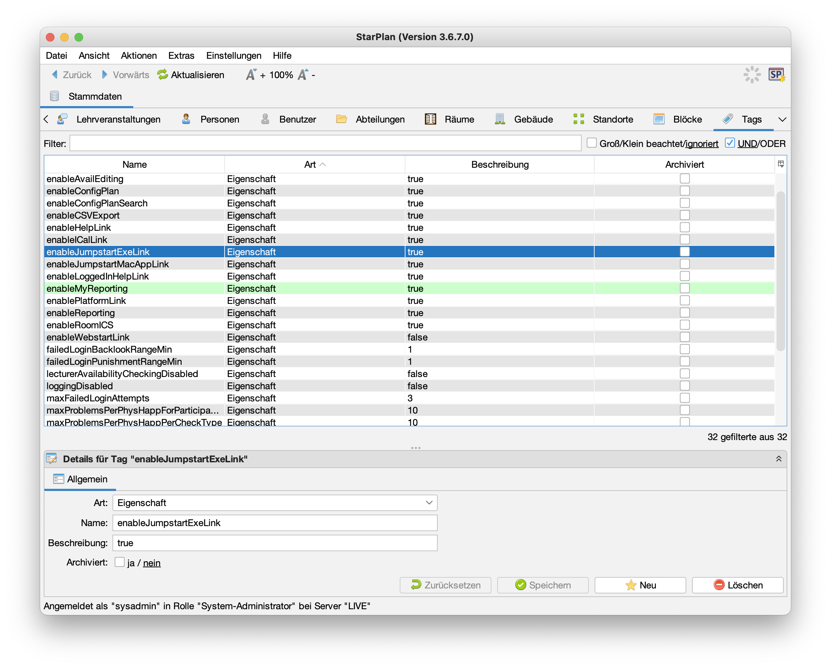Click the table column configuration icon

pyautogui.click(x=780, y=164)
